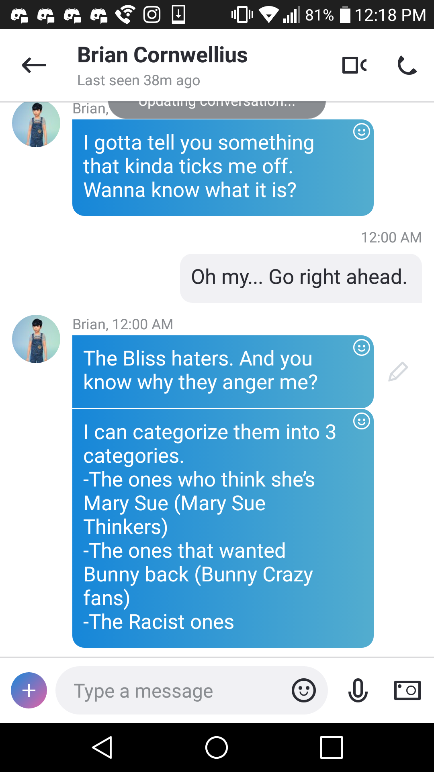
Task: Tap Brian's avatar beside "Brian, 12:00 AM"
Action: [36, 339]
